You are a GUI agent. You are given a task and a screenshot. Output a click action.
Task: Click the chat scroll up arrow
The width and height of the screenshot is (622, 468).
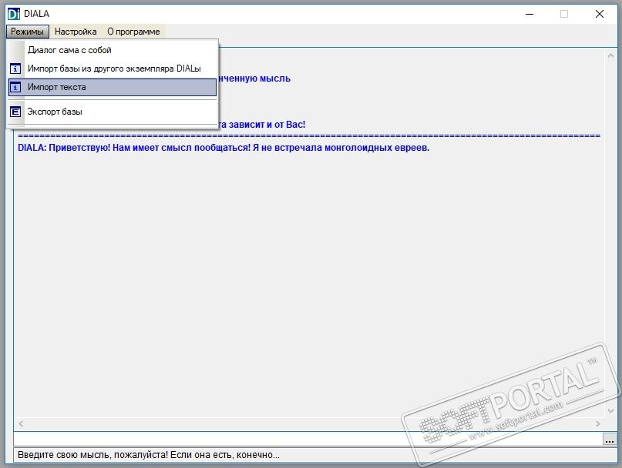click(x=610, y=56)
